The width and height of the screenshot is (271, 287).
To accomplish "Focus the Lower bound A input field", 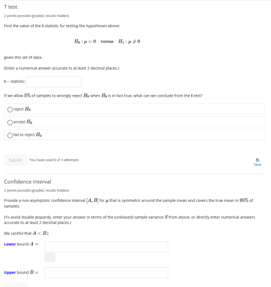I will click(x=106, y=247).
